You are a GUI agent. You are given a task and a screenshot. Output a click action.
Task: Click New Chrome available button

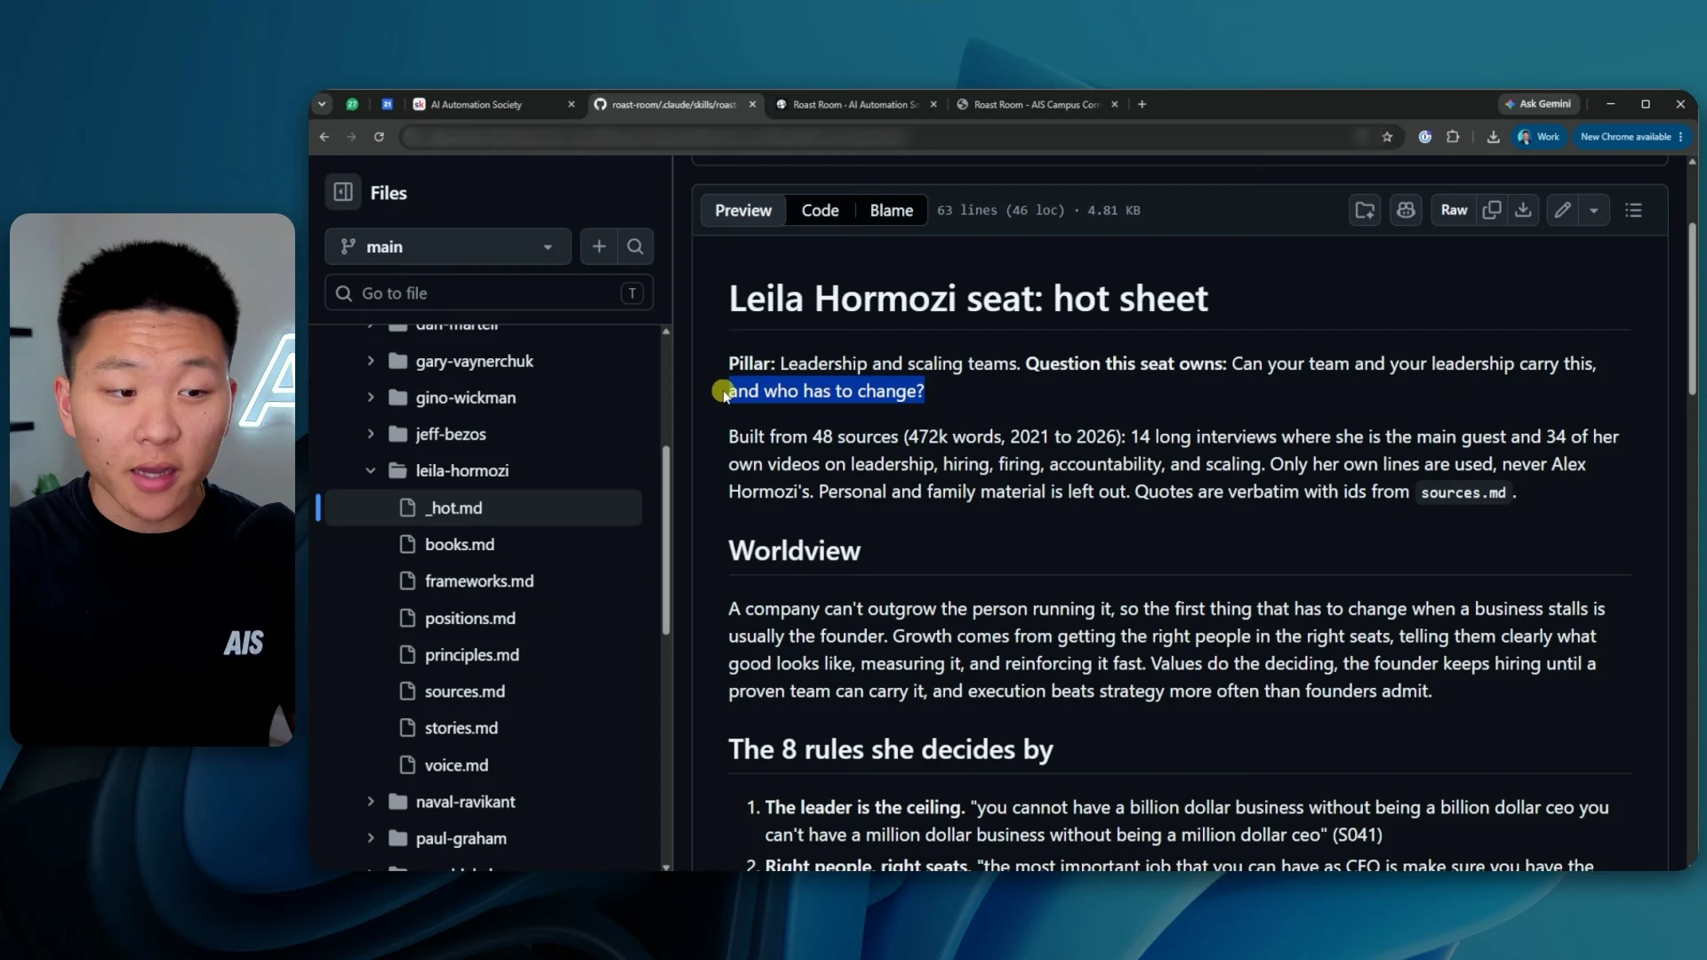coord(1631,137)
